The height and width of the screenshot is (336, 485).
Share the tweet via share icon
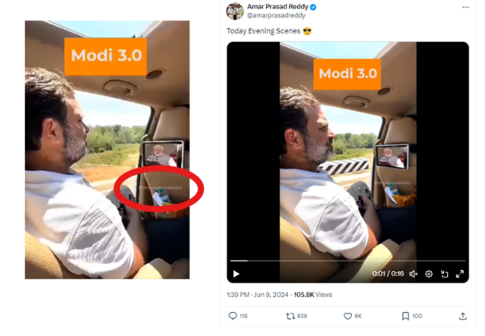point(463,316)
